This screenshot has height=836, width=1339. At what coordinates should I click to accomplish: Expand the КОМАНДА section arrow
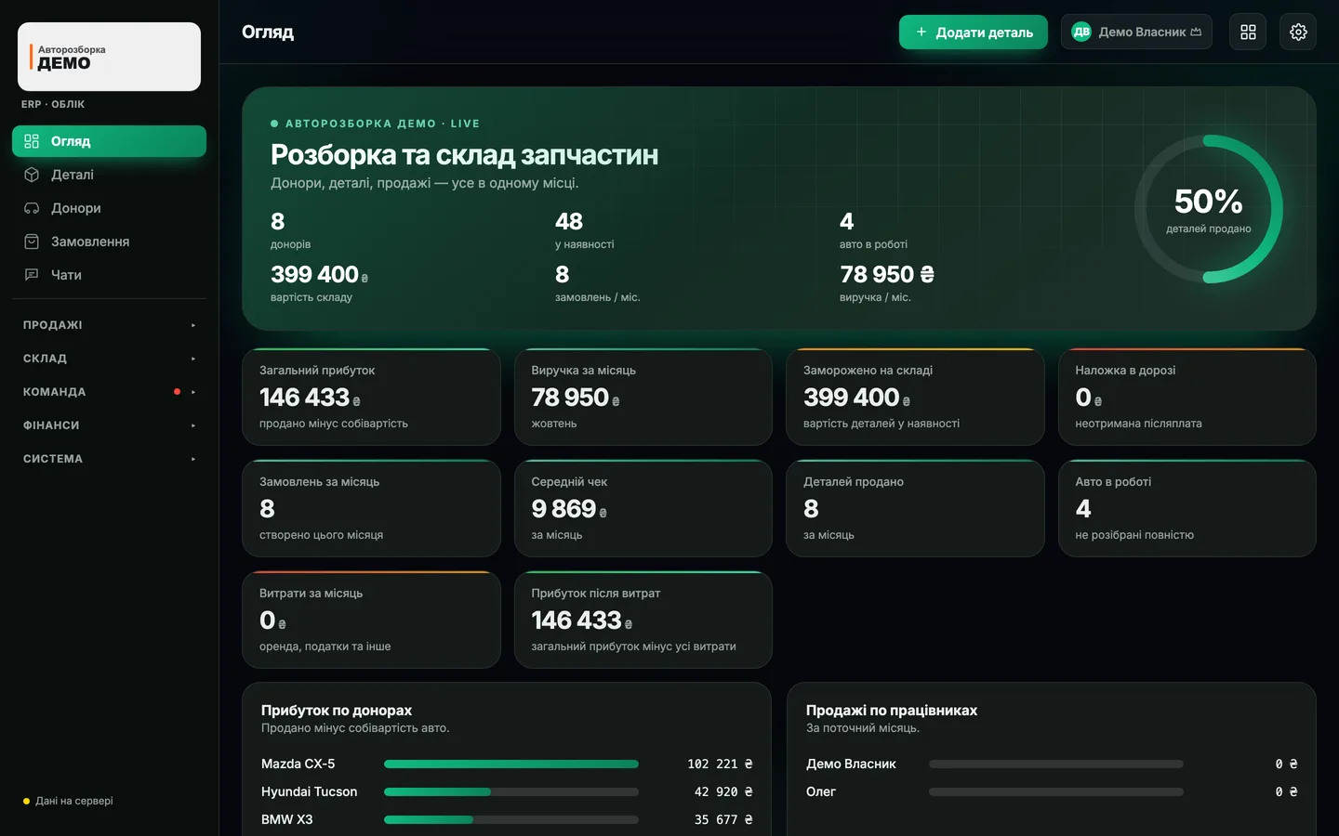193,392
